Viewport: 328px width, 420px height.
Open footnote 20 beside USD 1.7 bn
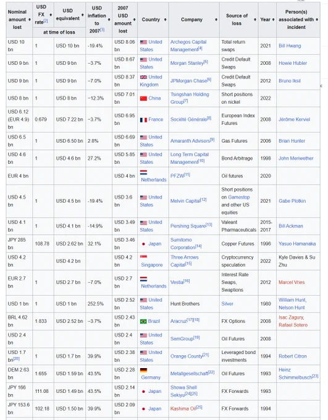coord(16,359)
